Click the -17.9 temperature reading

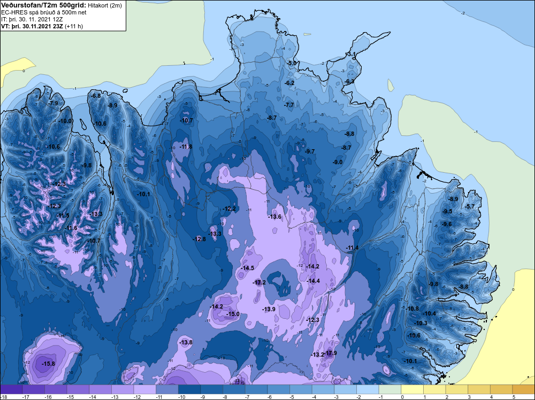331,353
